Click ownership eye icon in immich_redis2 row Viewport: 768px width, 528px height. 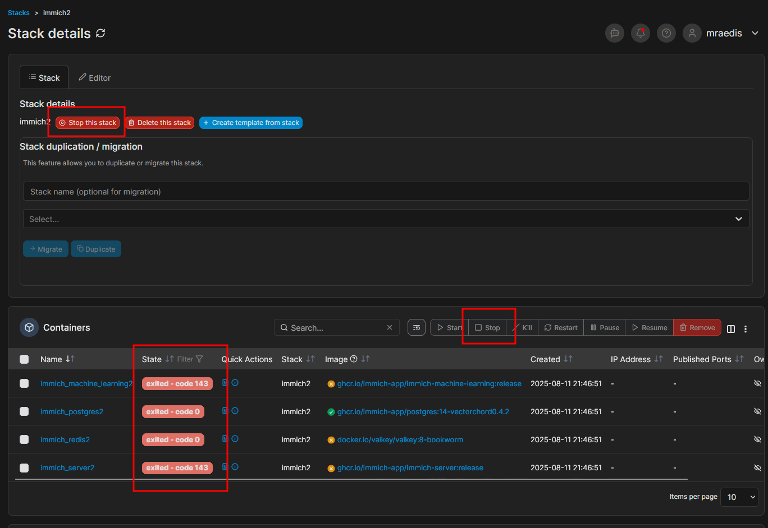pyautogui.click(x=757, y=439)
